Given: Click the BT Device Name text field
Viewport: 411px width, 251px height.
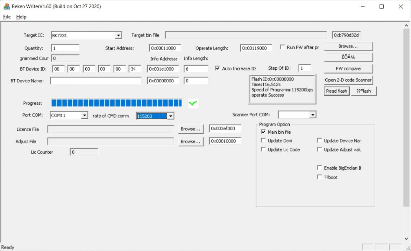Looking at the screenshot, I should click(96, 81).
